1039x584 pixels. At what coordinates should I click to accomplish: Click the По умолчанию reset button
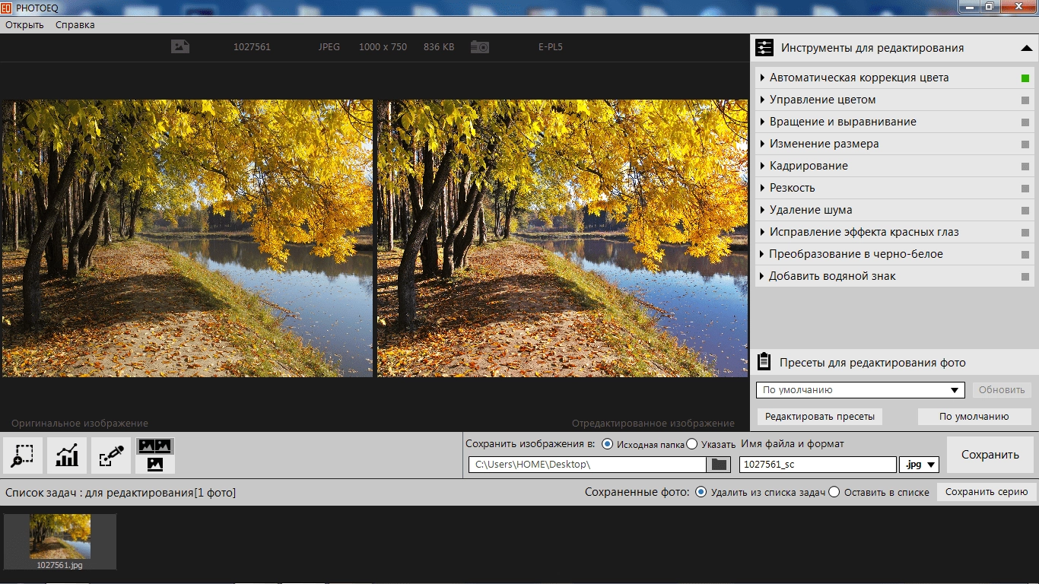pos(974,416)
